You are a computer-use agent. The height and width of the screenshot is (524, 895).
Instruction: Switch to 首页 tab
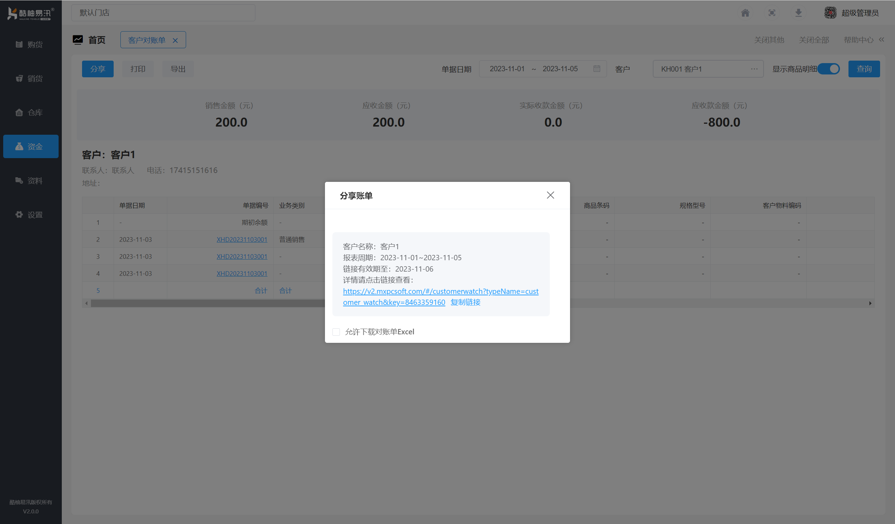click(97, 40)
